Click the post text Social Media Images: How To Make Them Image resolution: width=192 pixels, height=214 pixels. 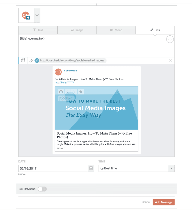(x=89, y=79)
